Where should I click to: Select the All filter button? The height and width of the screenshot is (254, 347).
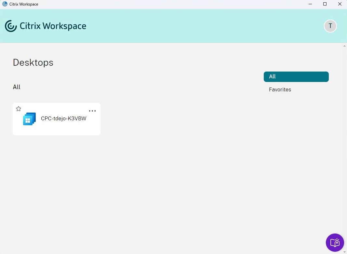click(296, 76)
